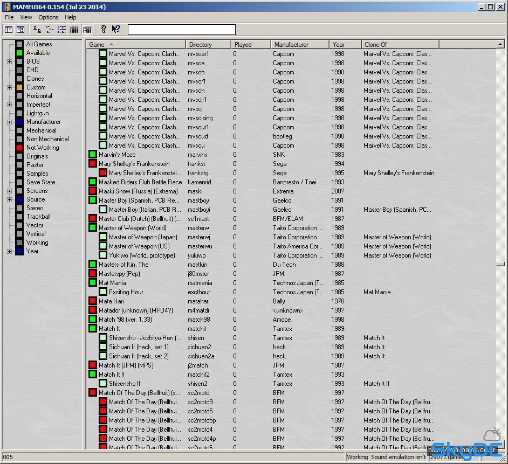
Task: Click the icon beside Master of Weapon (Japan)
Action: coord(103,237)
